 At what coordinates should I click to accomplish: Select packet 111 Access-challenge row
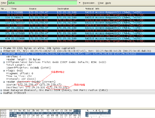tap(77, 20)
